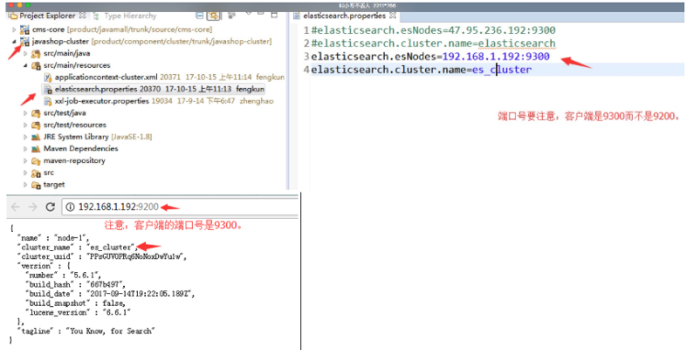The height and width of the screenshot is (350, 687).
Task: Click the maven-repository folder icon
Action: (x=36, y=160)
